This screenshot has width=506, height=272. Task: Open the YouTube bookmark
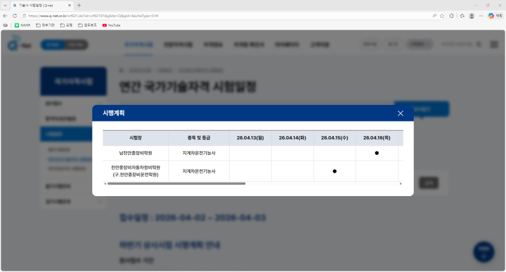pos(111,25)
